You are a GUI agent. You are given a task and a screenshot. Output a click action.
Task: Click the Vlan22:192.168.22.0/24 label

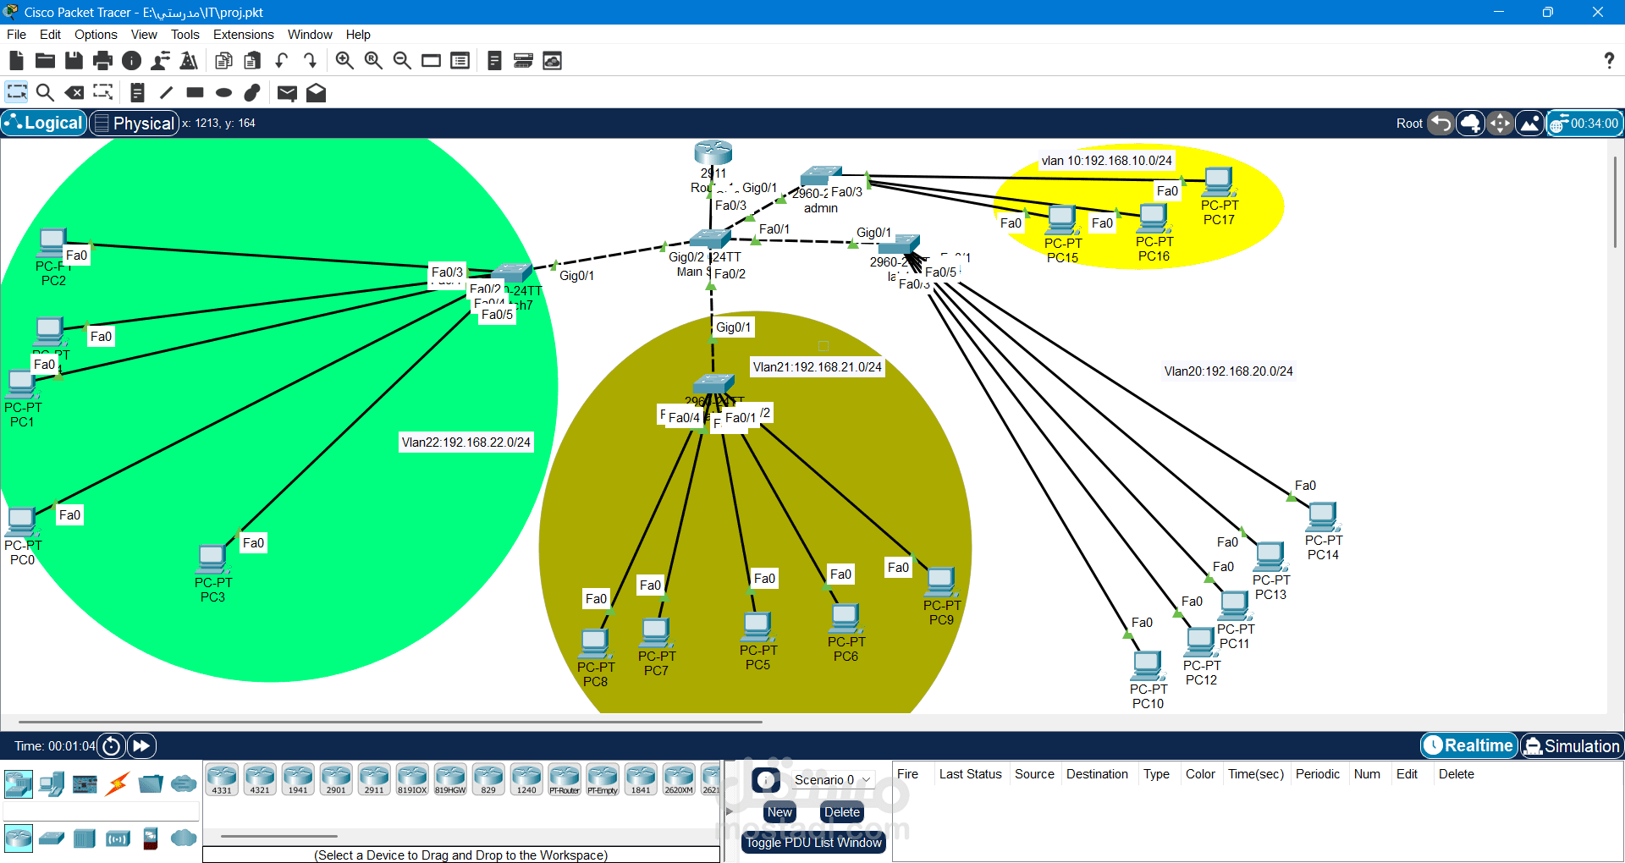click(466, 442)
